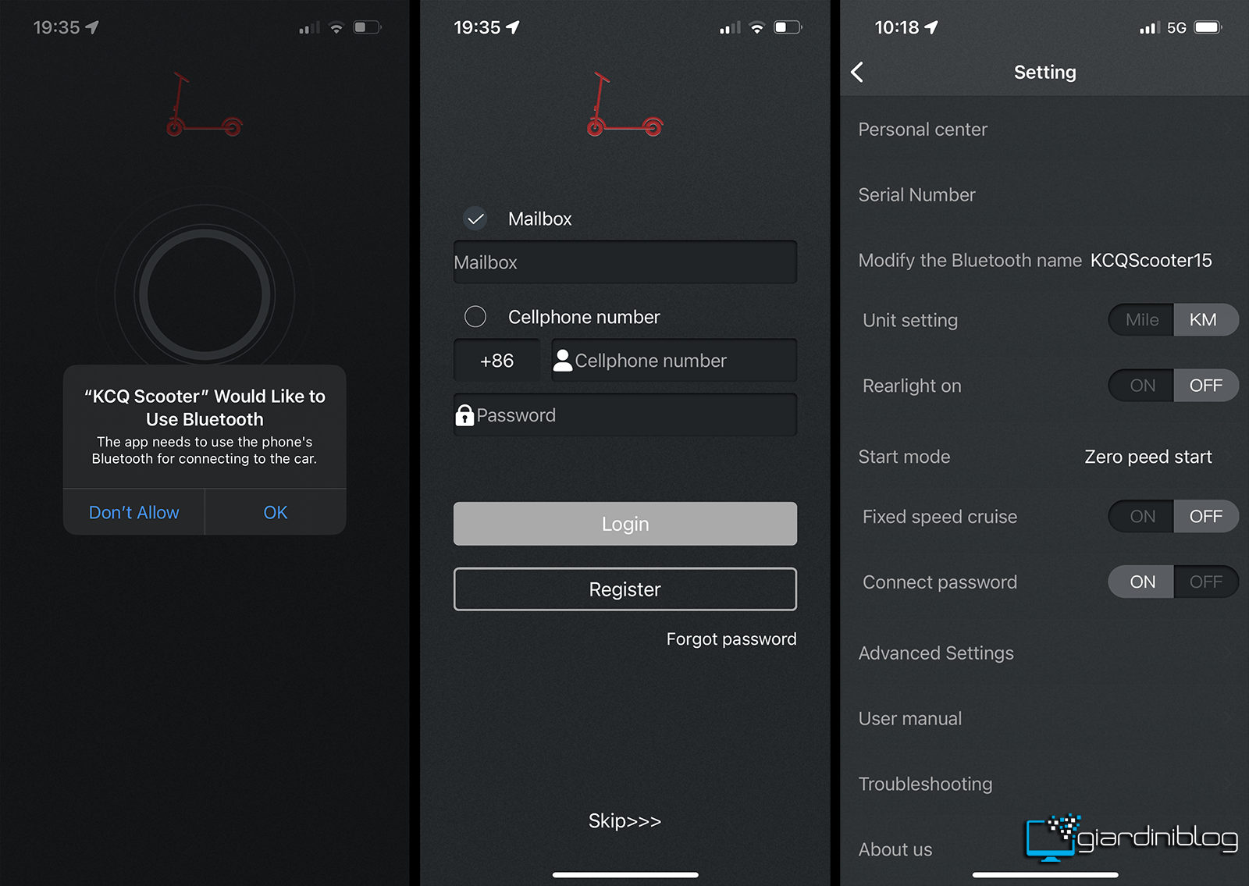Open Advanced Settings entry
Viewport: 1249px width, 886px height.
point(1044,653)
